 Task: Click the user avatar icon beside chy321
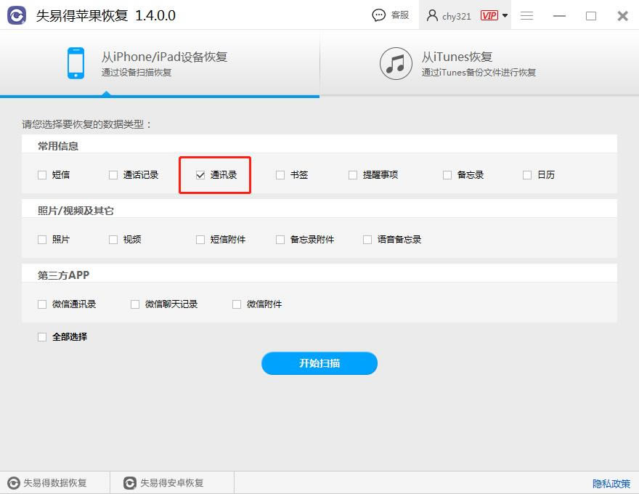(x=432, y=15)
